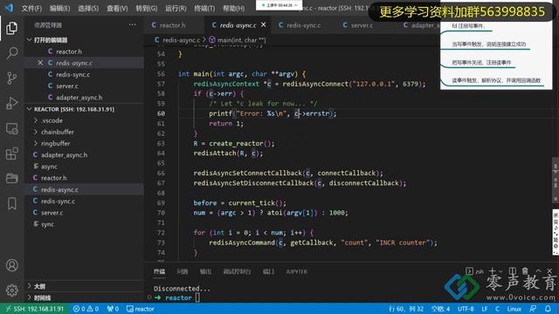Viewport: 559px width, 314px height.
Task: Open the Go menu
Action: click(x=146, y=8)
